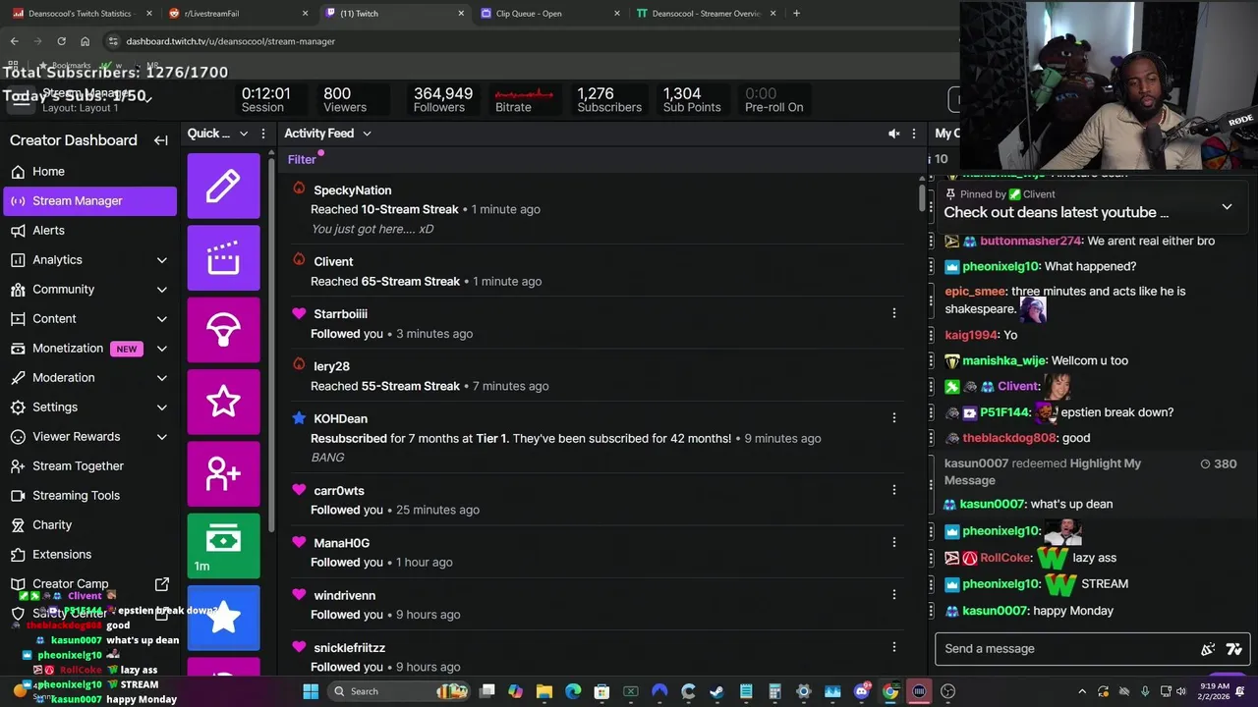Open options for Starrboiiii follow event
The image size is (1258, 707).
893,313
